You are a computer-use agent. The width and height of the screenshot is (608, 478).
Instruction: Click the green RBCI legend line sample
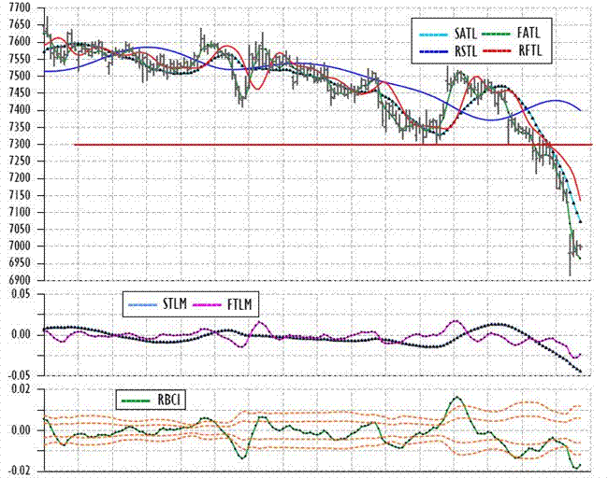136,401
